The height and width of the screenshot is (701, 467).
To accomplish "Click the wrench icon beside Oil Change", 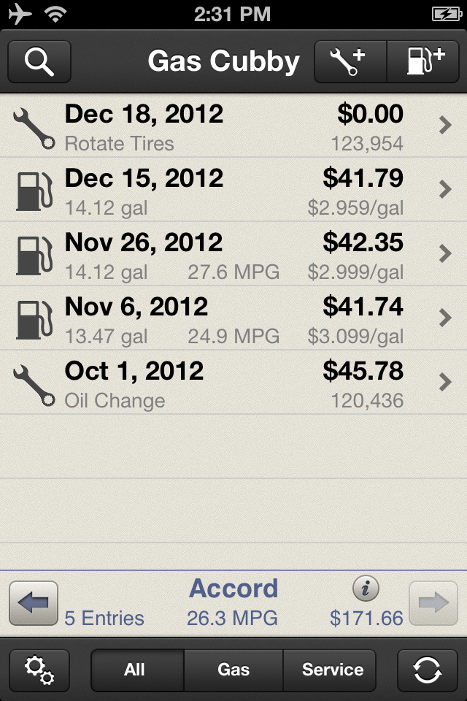I will [34, 383].
